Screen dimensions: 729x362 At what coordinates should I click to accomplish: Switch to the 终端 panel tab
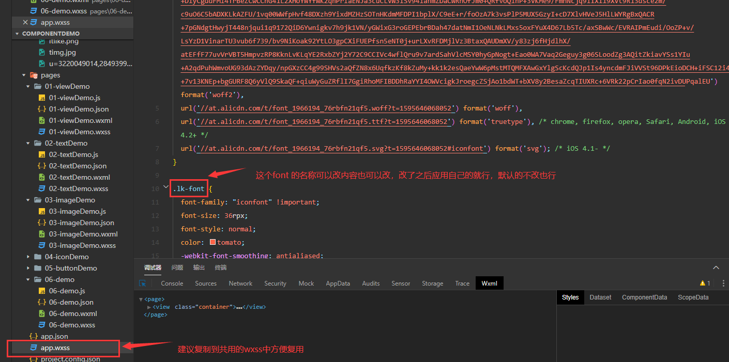[x=221, y=267]
